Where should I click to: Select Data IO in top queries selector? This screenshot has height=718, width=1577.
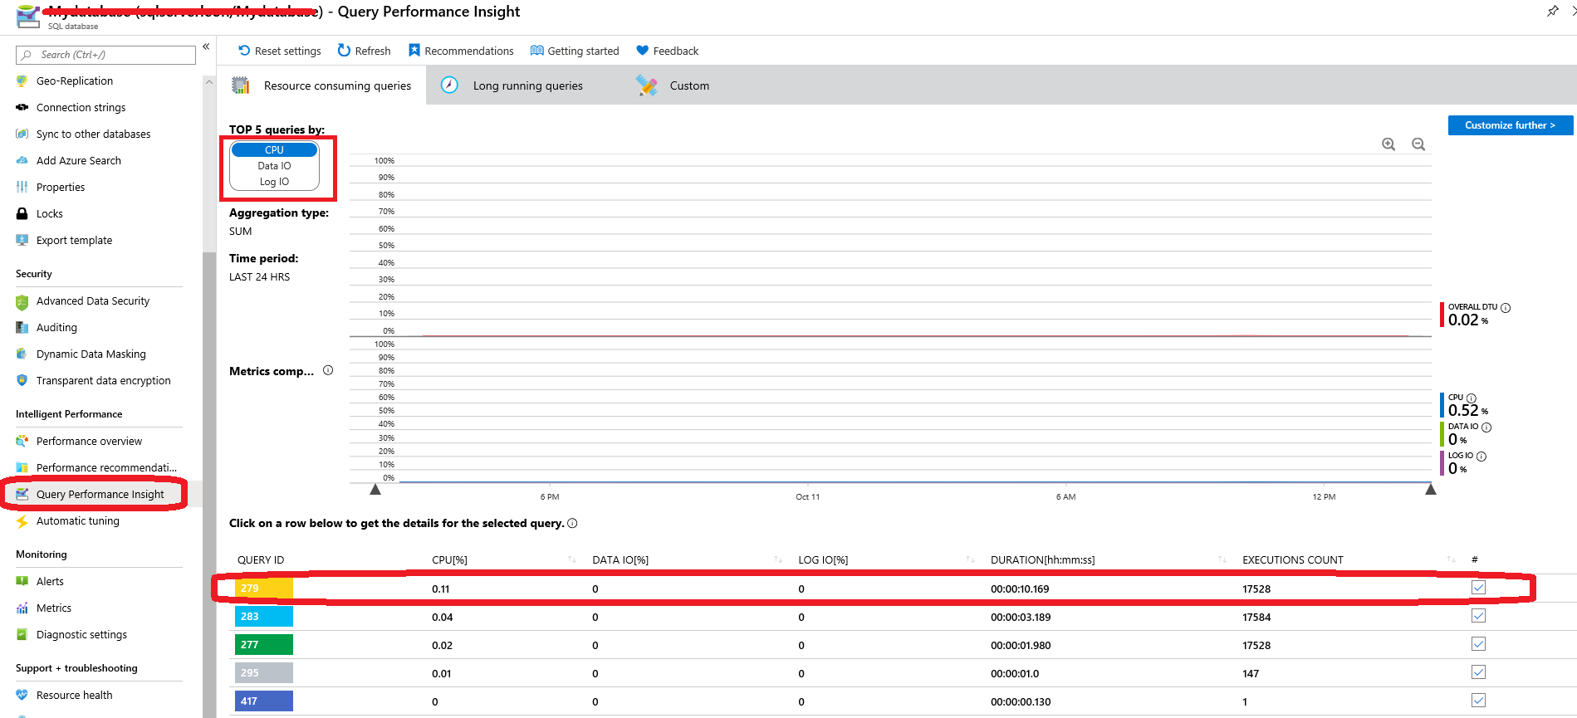coord(274,166)
